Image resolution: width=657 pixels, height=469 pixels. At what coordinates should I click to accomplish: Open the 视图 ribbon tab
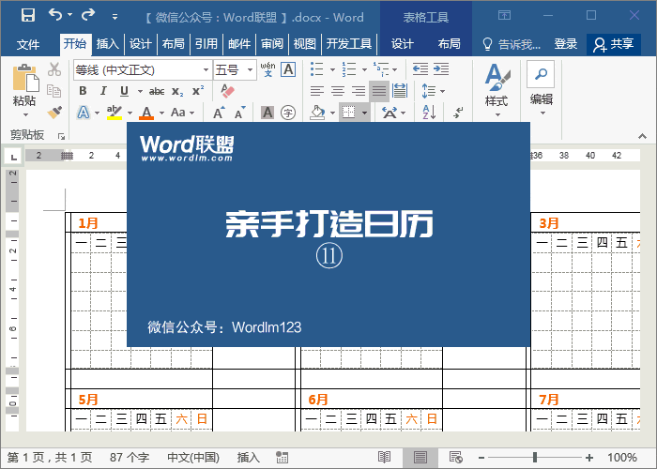[x=305, y=43]
